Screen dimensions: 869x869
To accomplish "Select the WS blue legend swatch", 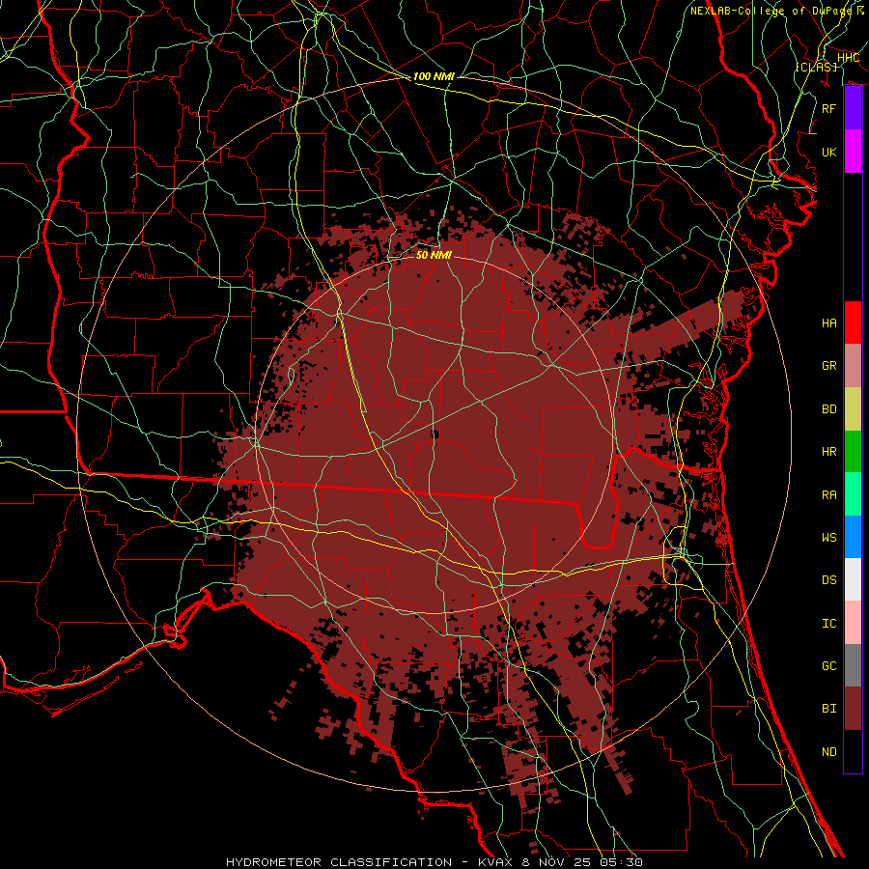I will (x=853, y=537).
